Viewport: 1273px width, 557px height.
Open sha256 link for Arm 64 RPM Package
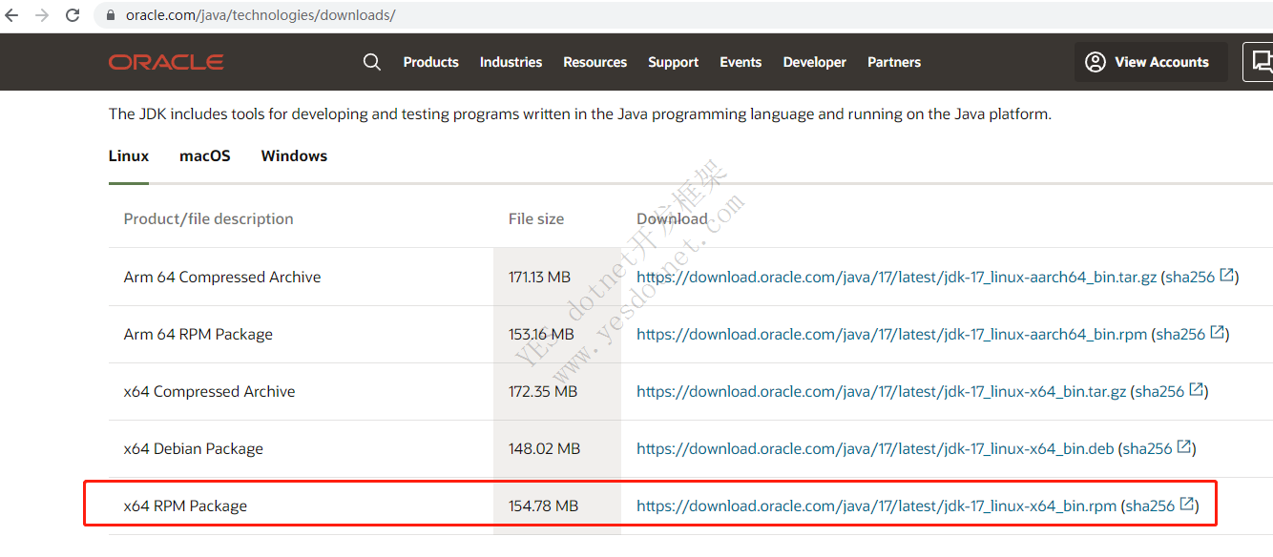pos(1180,335)
